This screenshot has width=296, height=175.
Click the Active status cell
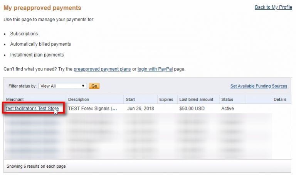pos(227,109)
